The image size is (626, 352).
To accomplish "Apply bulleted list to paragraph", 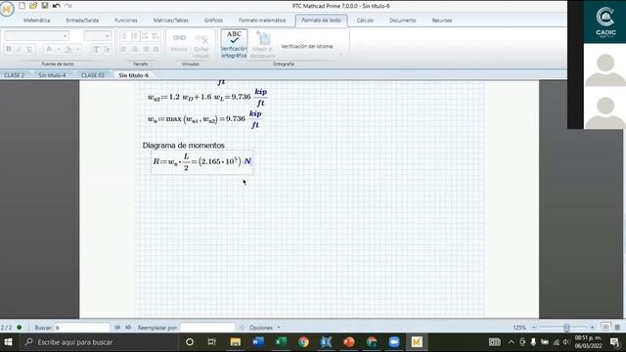I will 124,36.
